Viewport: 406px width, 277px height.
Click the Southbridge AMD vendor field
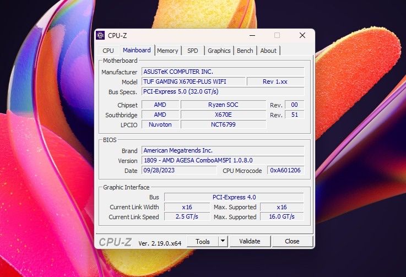pos(160,115)
